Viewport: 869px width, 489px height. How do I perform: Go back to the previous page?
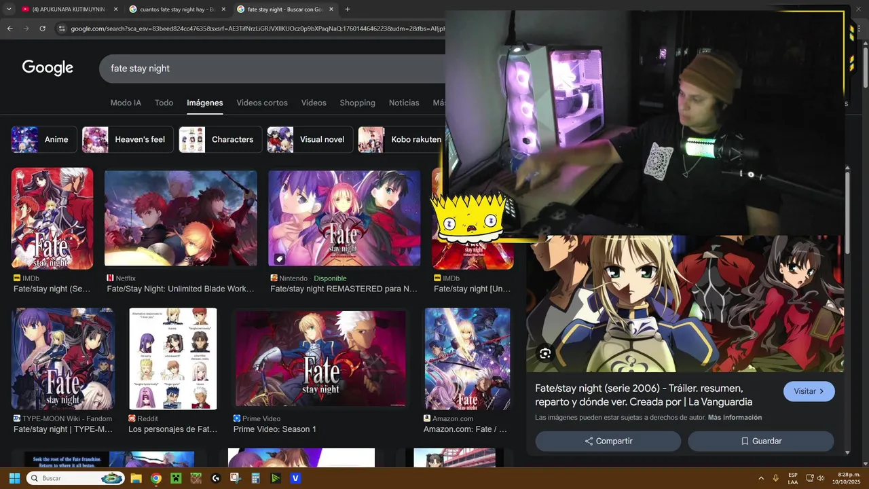pos(10,29)
